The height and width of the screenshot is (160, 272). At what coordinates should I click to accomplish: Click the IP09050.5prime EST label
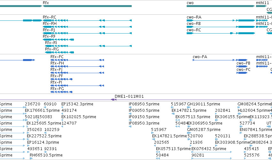144,110
